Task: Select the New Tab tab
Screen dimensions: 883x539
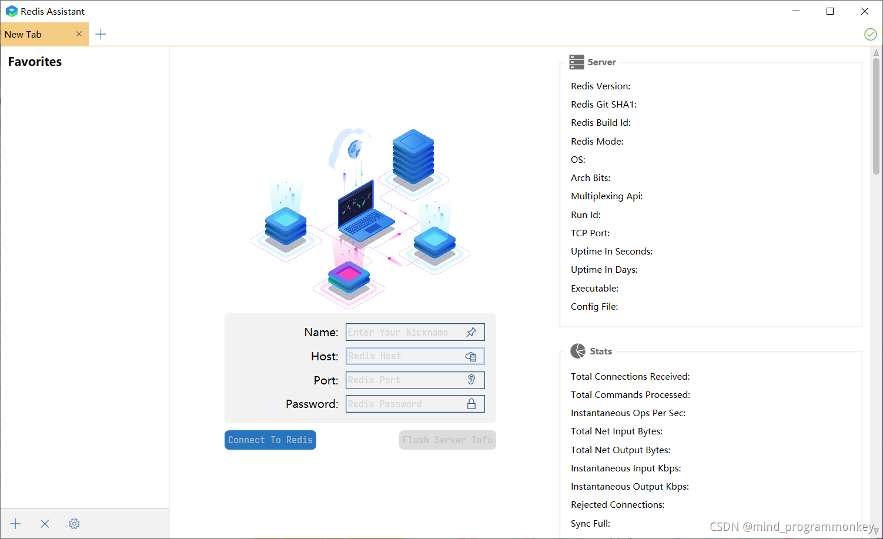Action: coord(44,34)
